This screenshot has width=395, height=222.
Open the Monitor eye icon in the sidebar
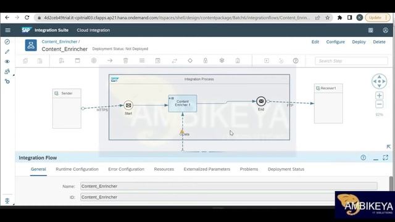click(7, 62)
